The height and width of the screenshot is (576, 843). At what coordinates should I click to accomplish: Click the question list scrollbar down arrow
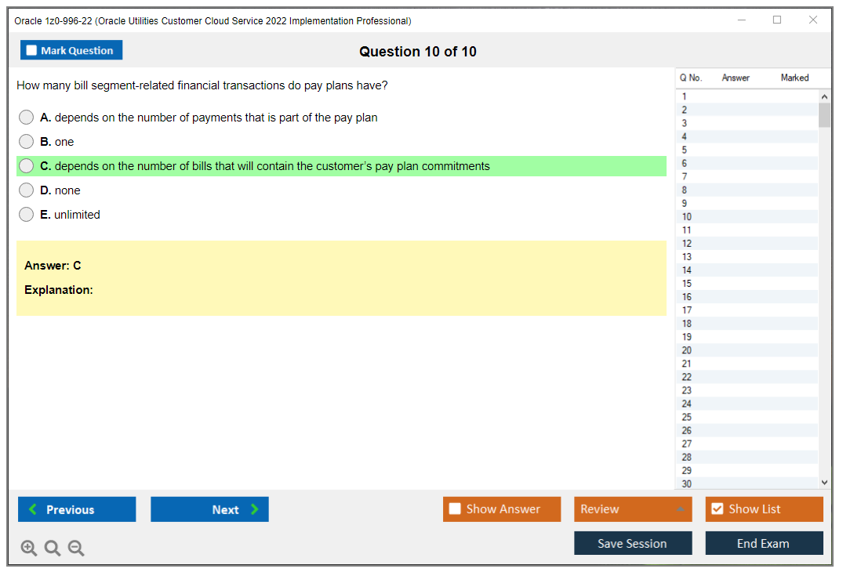pyautogui.click(x=823, y=482)
